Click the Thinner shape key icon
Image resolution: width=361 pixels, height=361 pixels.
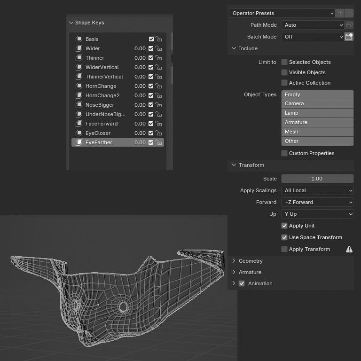click(x=79, y=58)
